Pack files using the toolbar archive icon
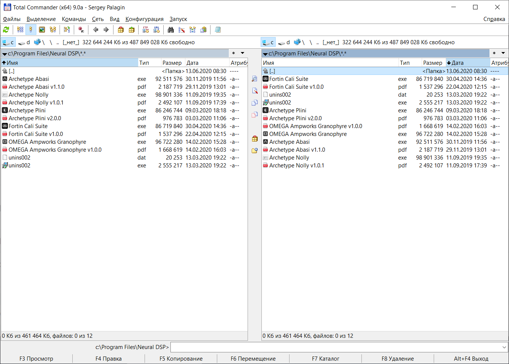 point(121,30)
